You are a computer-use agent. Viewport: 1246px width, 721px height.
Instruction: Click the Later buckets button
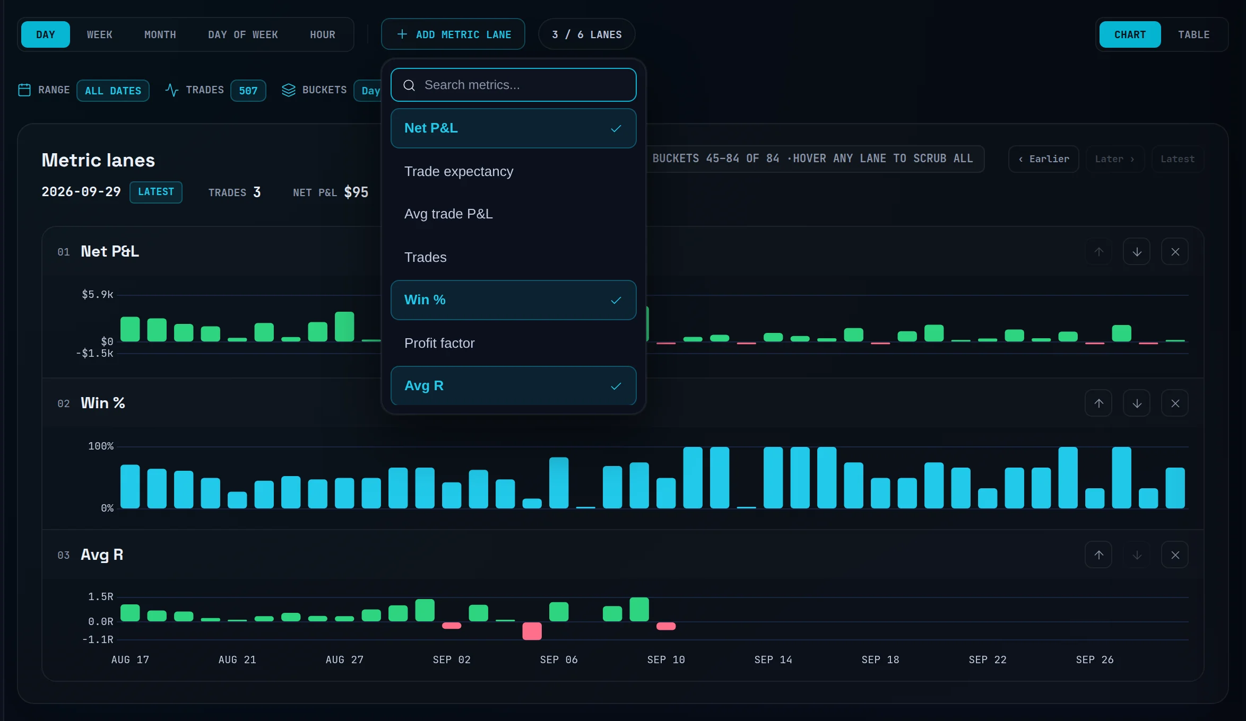pyautogui.click(x=1115, y=159)
